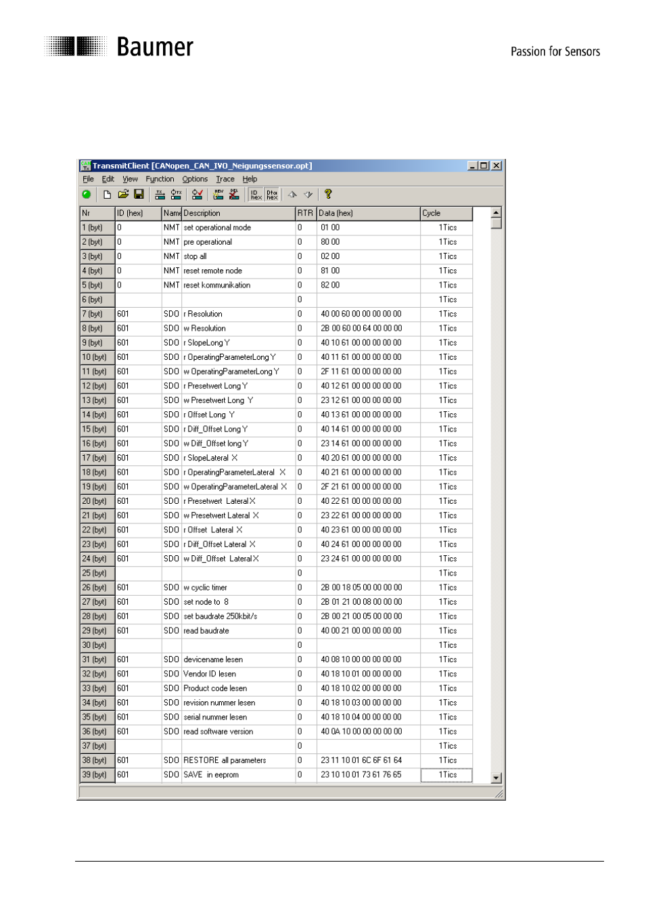646x913 pixels.
Task: Click the move up arrow toolbar icon
Action: pyautogui.click(x=292, y=195)
